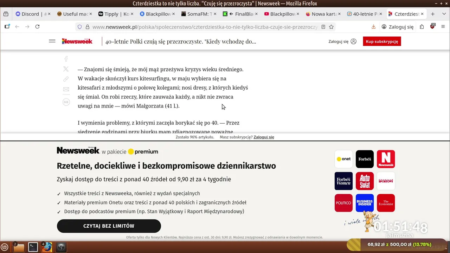Click the user profile icon beside Zaloguj się
The height and width of the screenshot is (253, 450).
pos(354,41)
